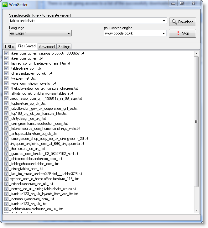Switch to the URLs tab
The image size is (208, 228).
(x=9, y=47)
